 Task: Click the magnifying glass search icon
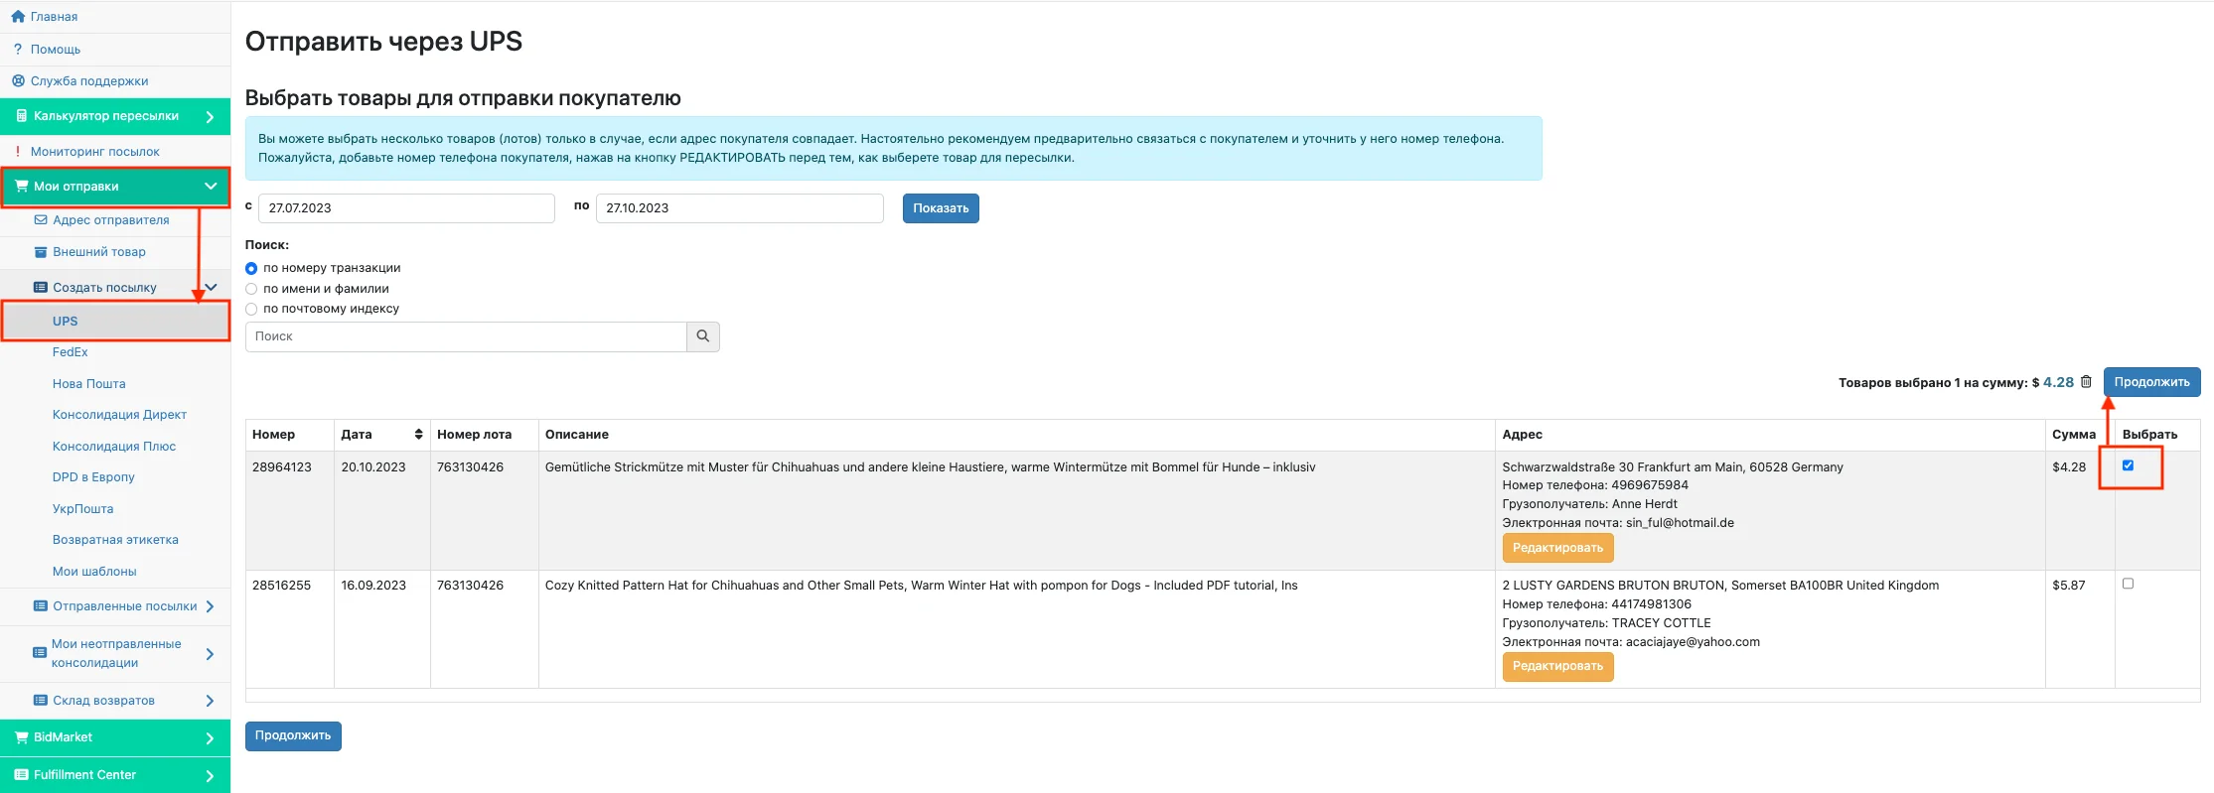(702, 336)
